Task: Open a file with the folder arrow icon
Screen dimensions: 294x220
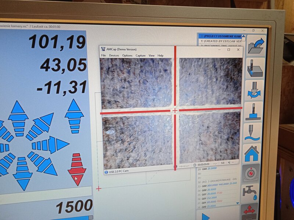Action: [x=256, y=46]
